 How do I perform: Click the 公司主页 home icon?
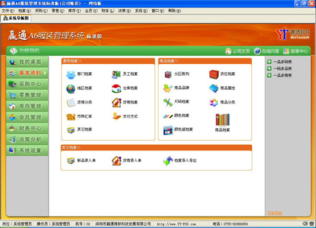point(228,51)
